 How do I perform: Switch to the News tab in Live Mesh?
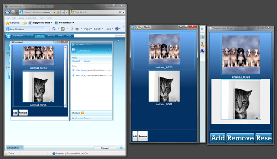[x=61, y=35]
